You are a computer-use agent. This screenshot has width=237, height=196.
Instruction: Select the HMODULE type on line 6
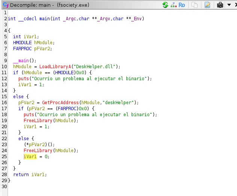(22, 43)
